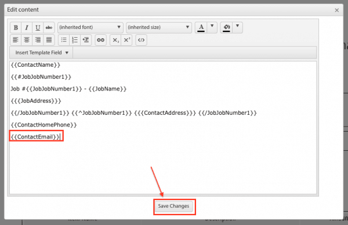Open the inherited size dropdown

(159, 27)
